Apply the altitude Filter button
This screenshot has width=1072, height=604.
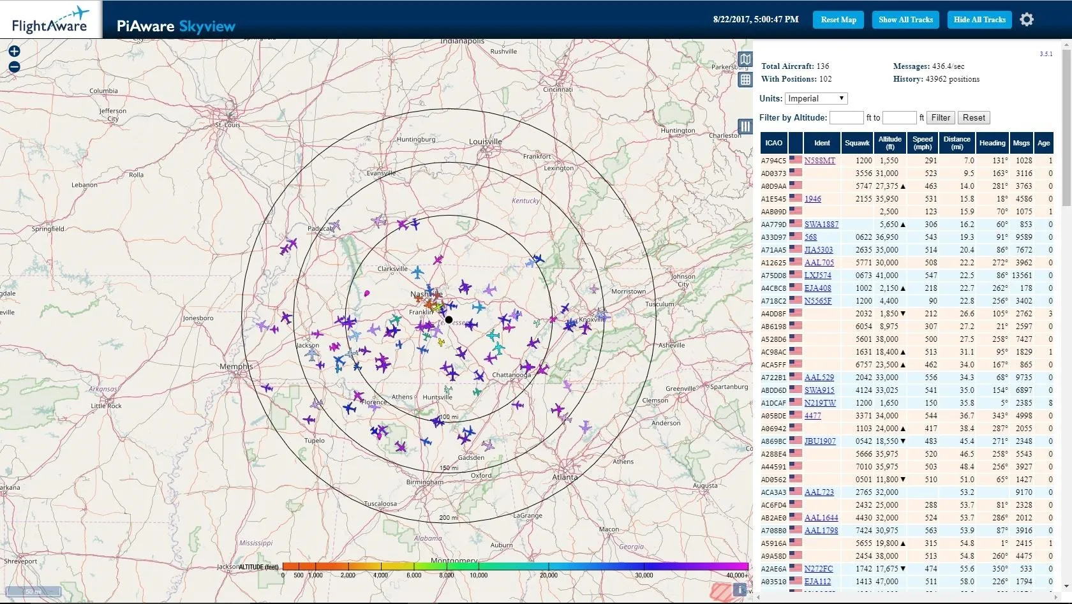pyautogui.click(x=941, y=117)
